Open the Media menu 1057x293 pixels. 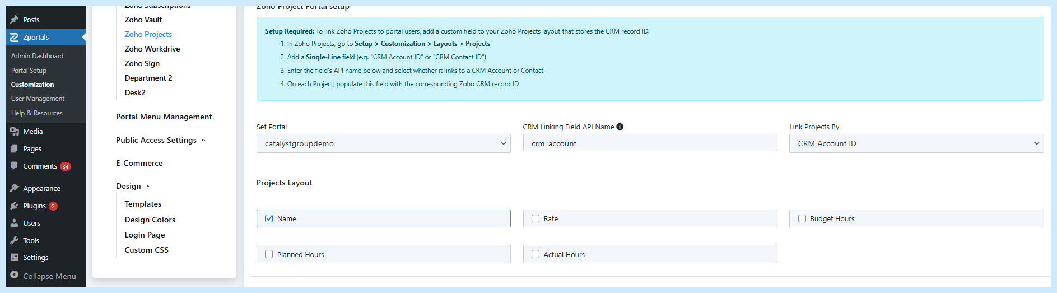[32, 131]
